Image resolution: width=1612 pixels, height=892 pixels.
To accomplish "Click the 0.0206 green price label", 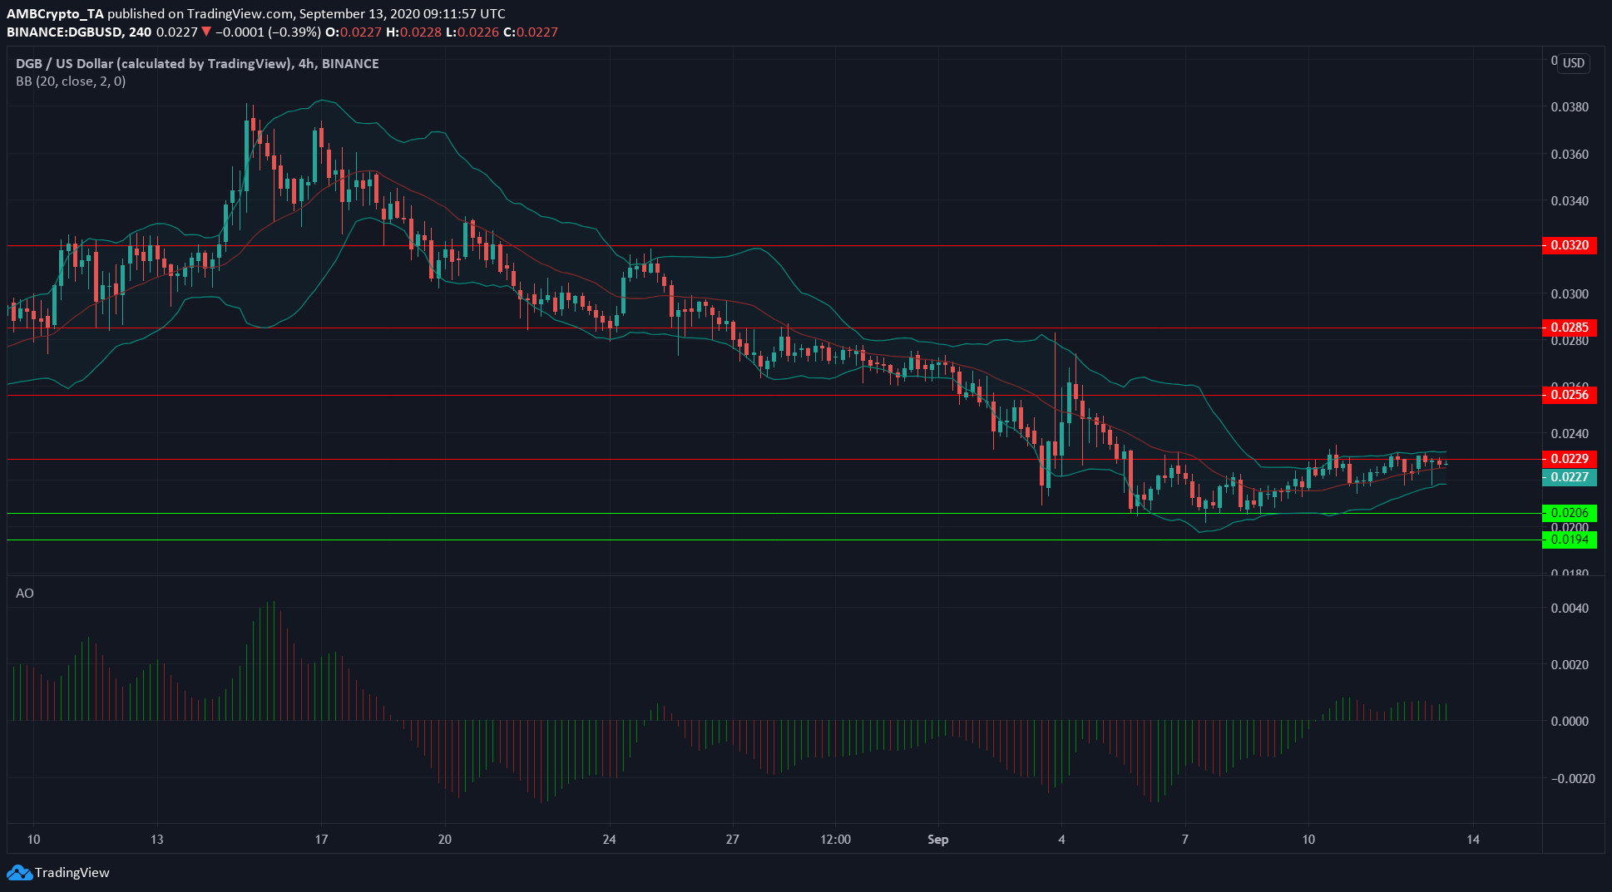I will pos(1569,513).
